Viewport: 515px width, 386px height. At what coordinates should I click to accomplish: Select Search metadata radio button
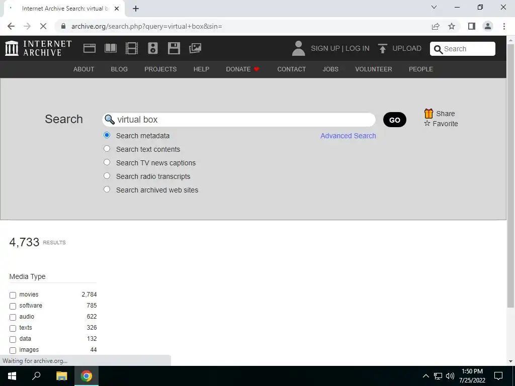[107, 135]
